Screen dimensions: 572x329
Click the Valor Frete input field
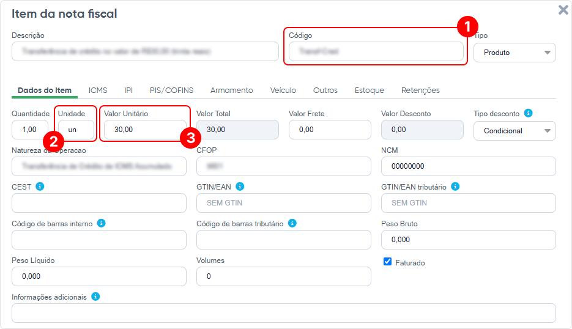330,130
